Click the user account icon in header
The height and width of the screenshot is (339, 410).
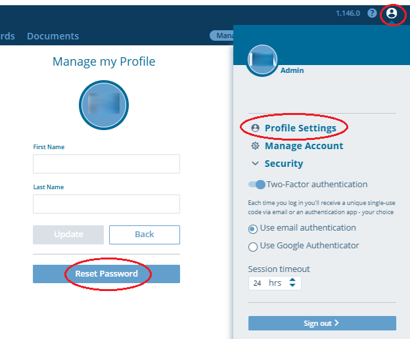tap(392, 13)
